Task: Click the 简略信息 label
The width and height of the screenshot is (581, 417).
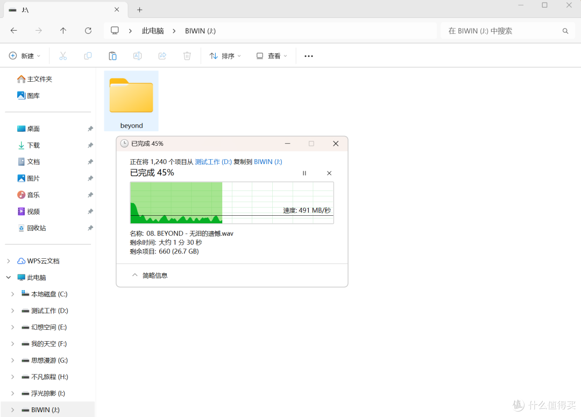Action: point(155,275)
